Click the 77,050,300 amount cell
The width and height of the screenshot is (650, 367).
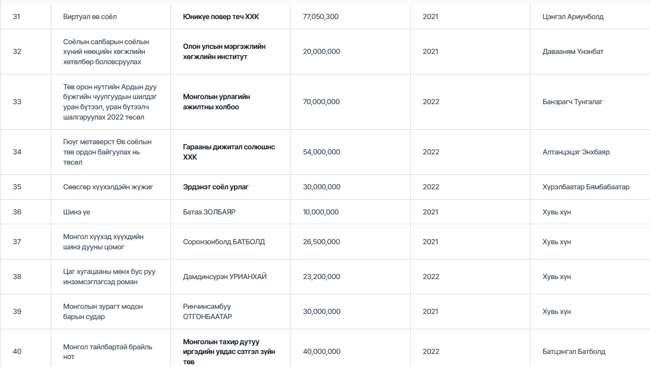pos(321,17)
